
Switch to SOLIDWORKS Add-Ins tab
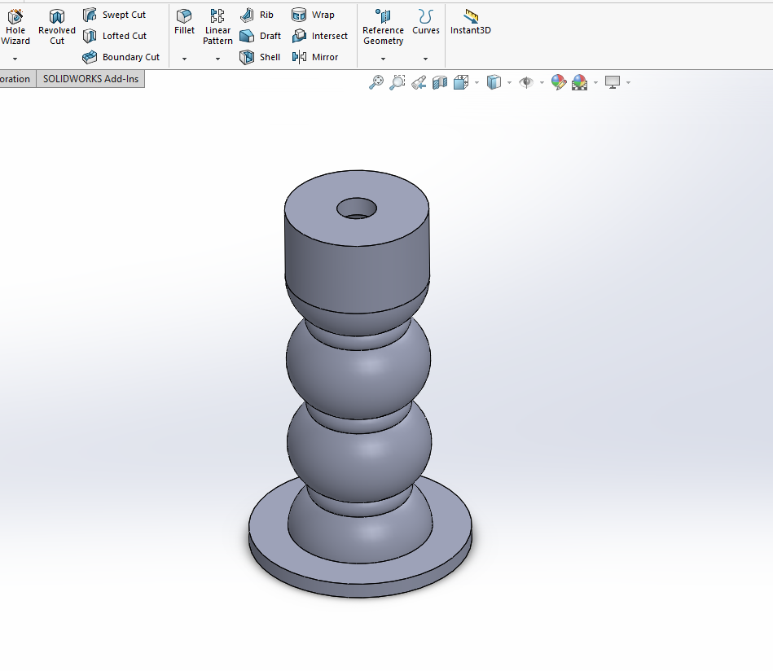pyautogui.click(x=90, y=79)
